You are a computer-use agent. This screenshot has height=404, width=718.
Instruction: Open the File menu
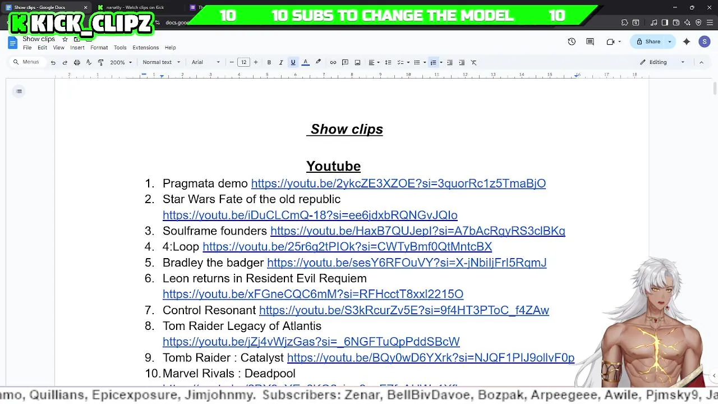27,48
